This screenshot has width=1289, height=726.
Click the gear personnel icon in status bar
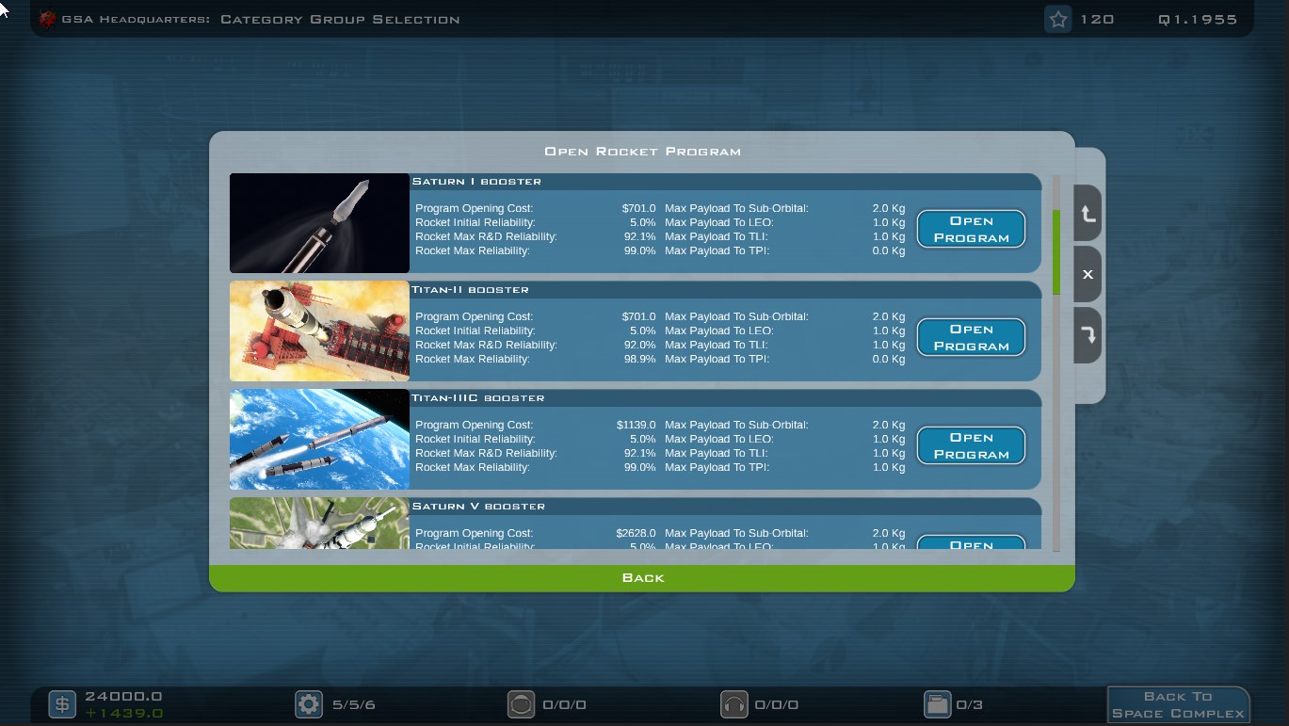(308, 704)
